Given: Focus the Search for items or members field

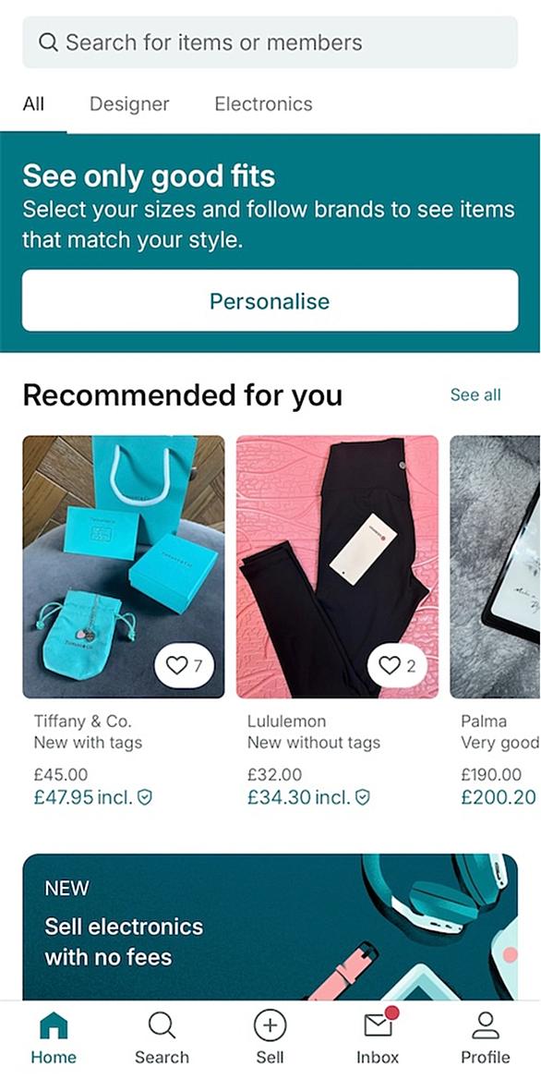Looking at the screenshot, I should click(x=270, y=42).
